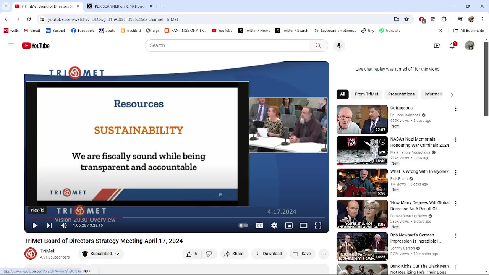Open the Outrageous video thumbnail
The height and width of the screenshot is (275, 489).
[x=362, y=120]
